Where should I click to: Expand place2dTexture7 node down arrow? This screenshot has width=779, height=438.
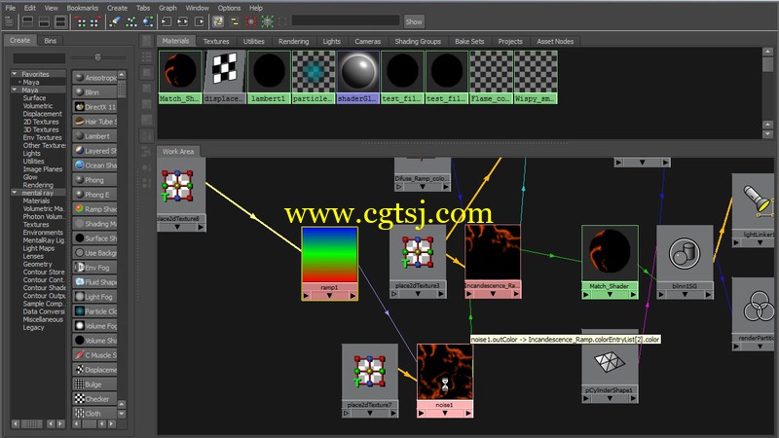[x=370, y=413]
